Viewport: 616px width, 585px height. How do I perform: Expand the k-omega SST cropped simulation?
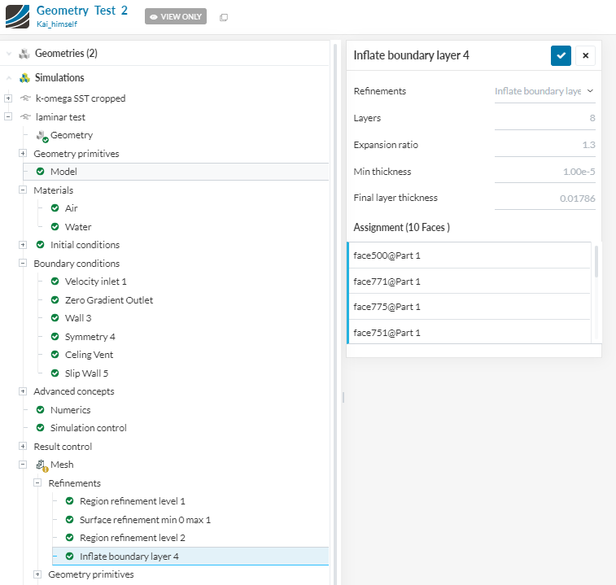[x=8, y=98]
